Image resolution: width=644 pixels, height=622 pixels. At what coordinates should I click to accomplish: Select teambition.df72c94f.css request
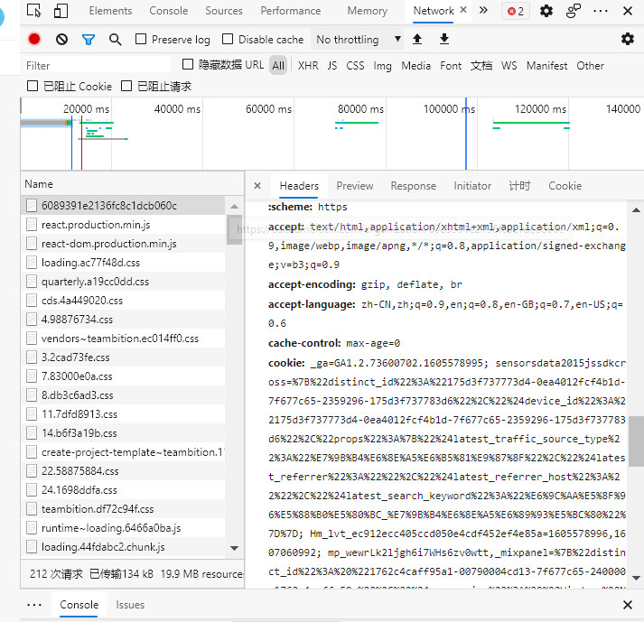pos(123,508)
